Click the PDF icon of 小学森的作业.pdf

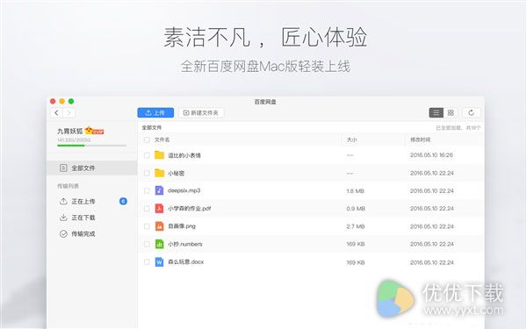pyautogui.click(x=159, y=209)
